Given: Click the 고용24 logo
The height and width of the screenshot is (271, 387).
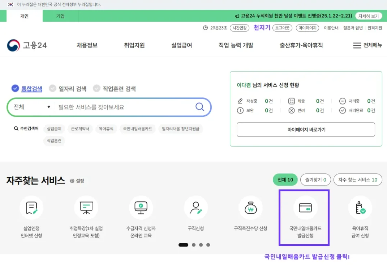Looking at the screenshot, I should tap(27, 46).
